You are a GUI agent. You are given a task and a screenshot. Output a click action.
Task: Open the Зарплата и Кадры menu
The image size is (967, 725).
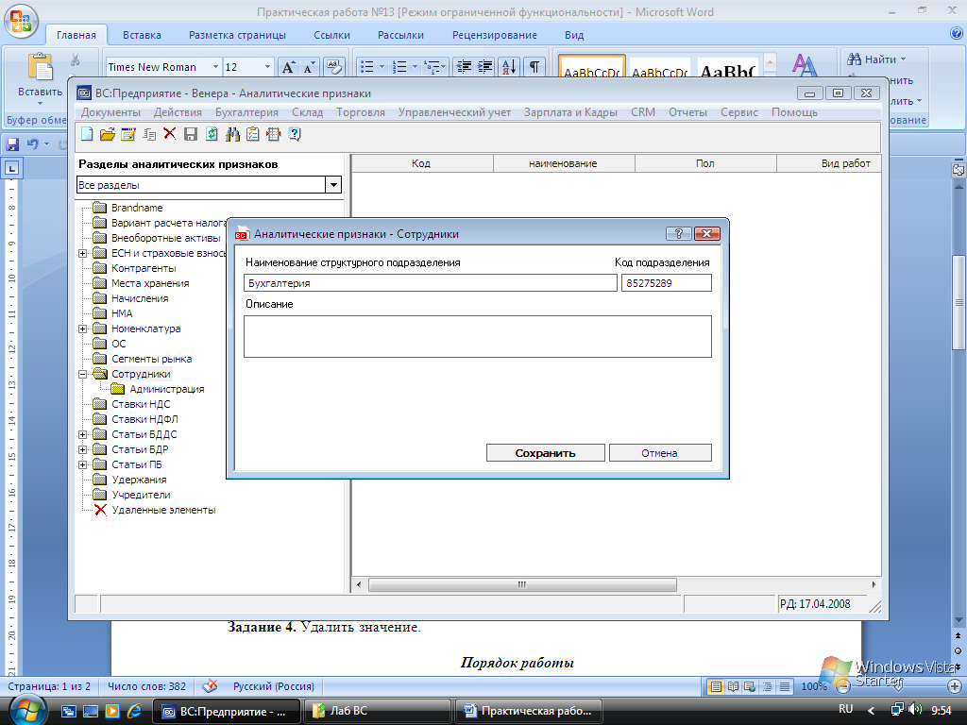570,112
